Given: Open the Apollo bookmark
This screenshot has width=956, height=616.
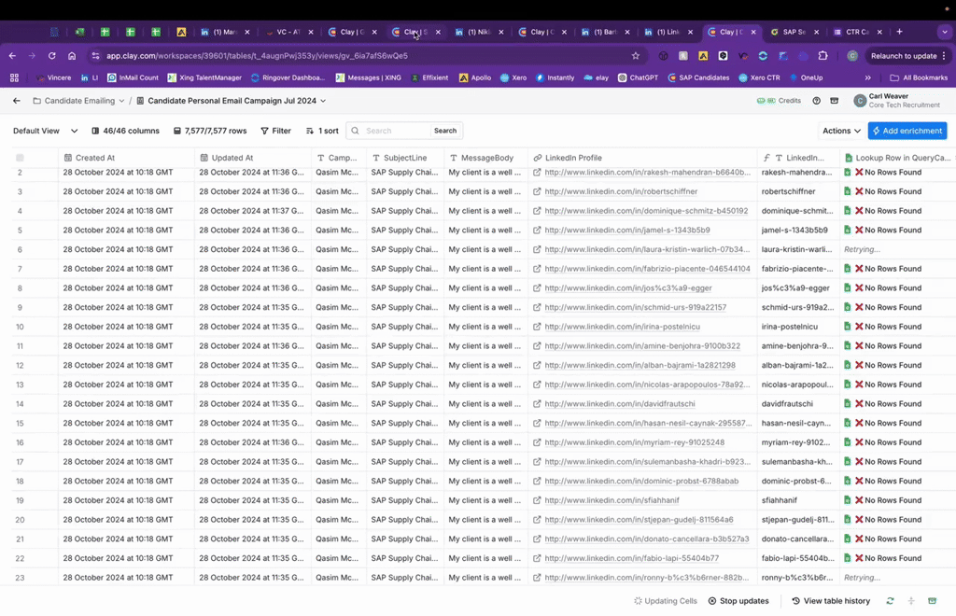Looking at the screenshot, I should click(475, 77).
